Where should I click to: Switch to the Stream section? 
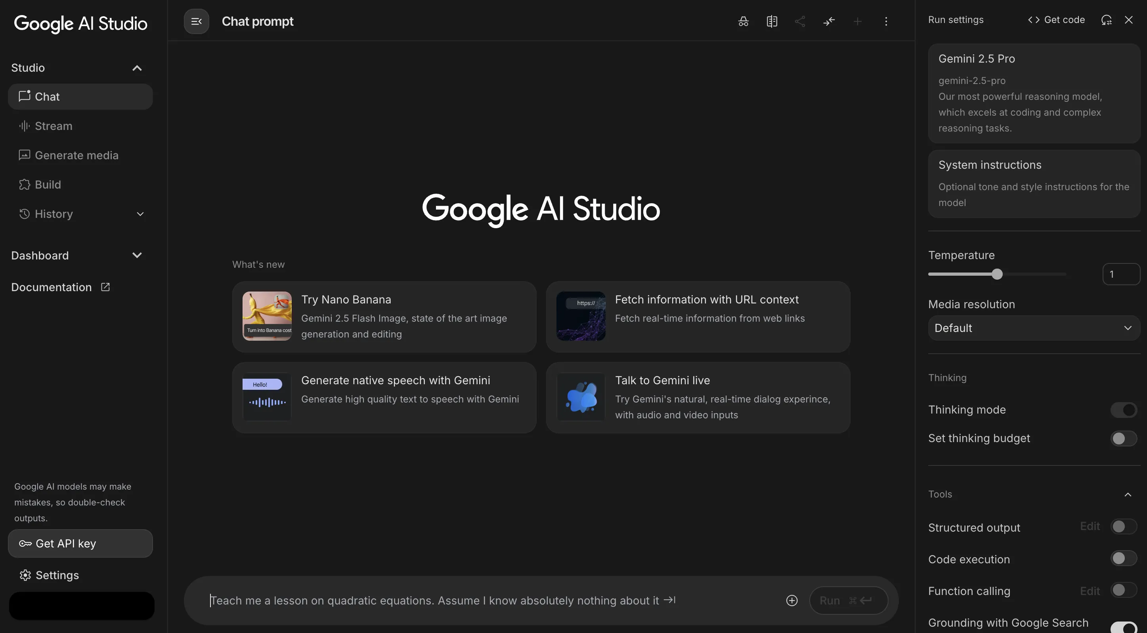(54, 126)
